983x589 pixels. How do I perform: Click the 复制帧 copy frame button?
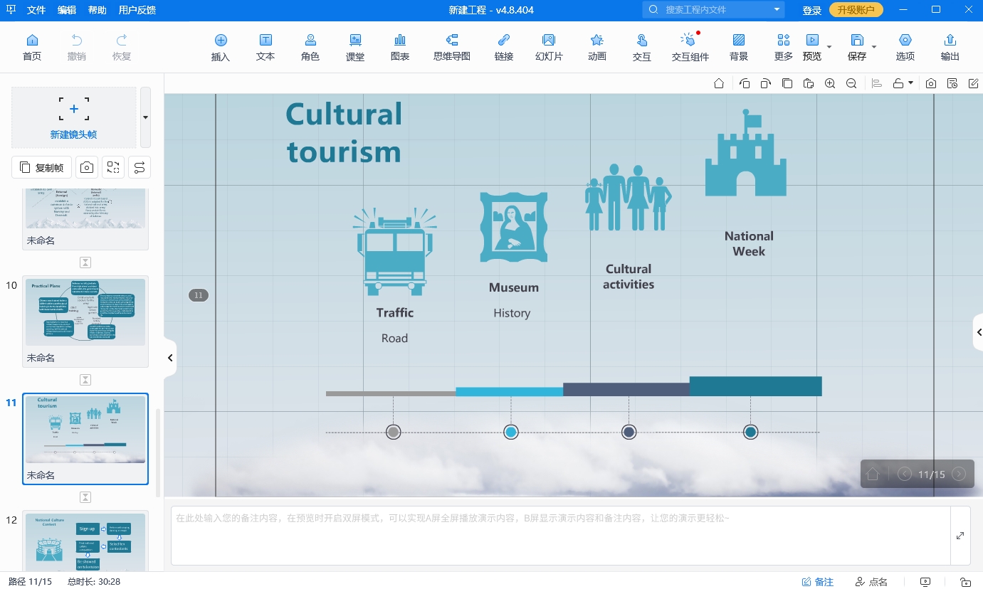42,167
